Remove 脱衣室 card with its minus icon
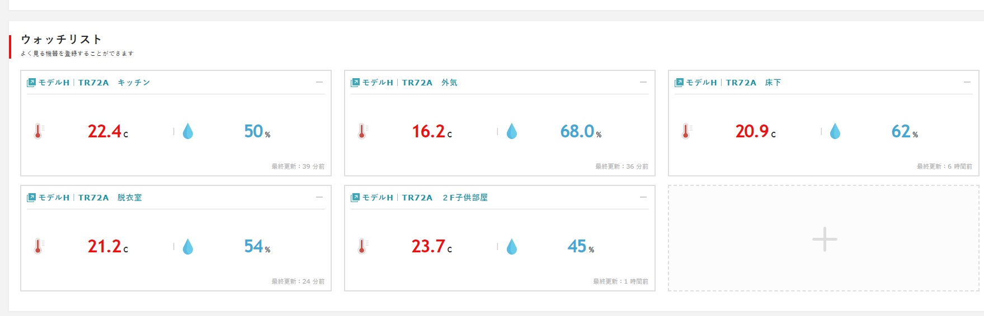 click(319, 197)
